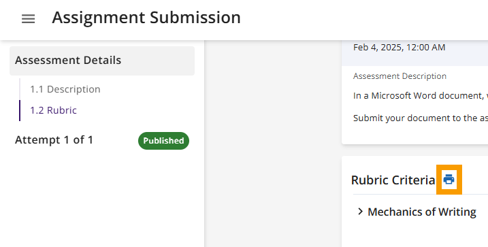Click the divider line under Rubric Criteria
Image resolution: width=488 pixels, height=247 pixels.
click(x=420, y=194)
